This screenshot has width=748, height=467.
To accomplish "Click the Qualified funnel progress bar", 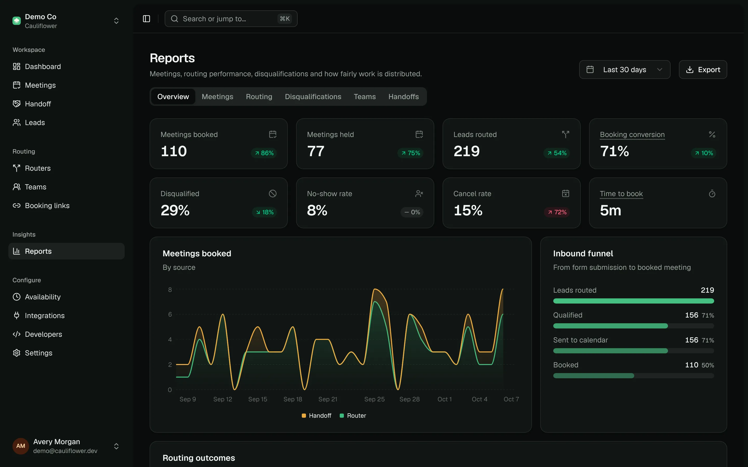I will [633, 326].
